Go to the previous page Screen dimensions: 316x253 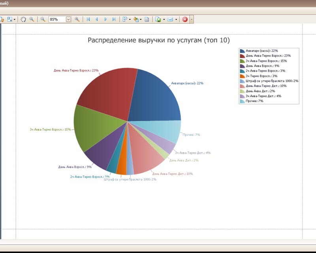click(97, 19)
